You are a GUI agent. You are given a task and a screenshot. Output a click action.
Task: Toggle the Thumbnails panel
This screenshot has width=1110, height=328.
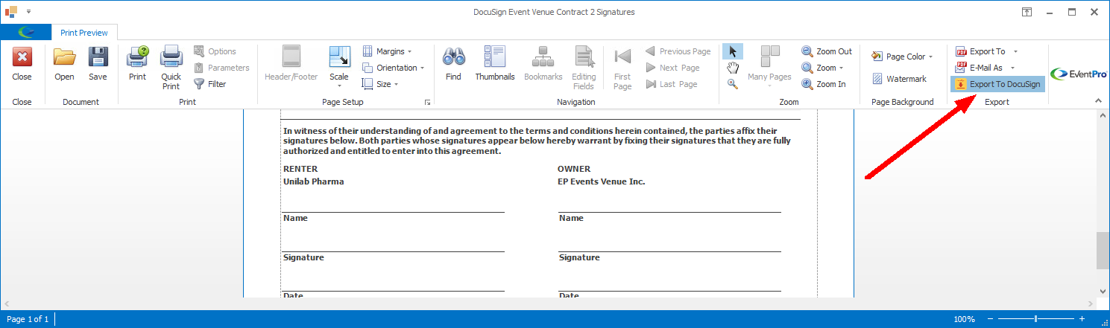[495, 64]
